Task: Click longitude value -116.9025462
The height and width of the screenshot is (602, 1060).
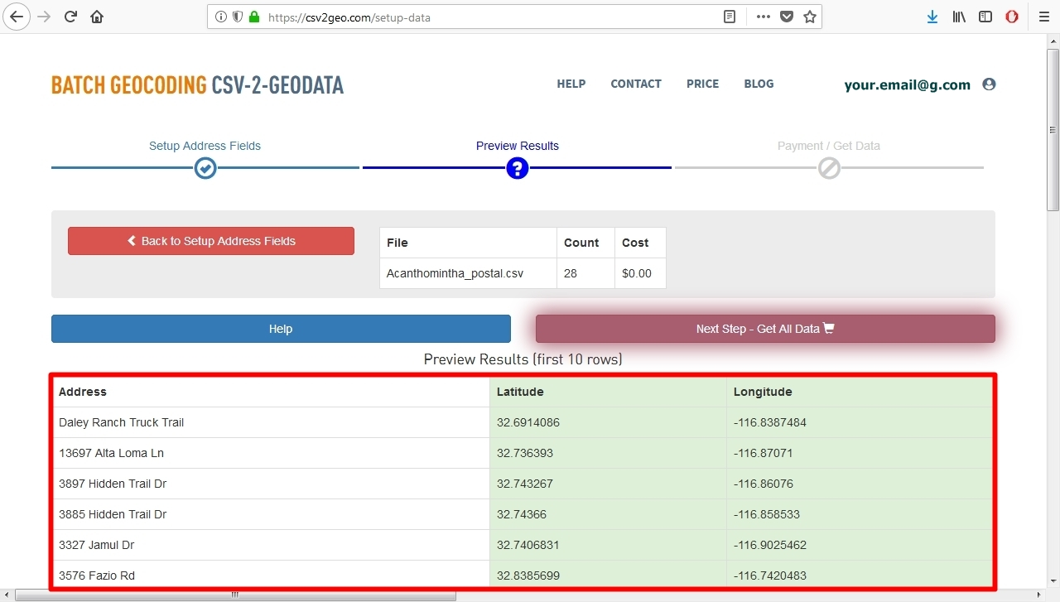Action: pos(770,545)
